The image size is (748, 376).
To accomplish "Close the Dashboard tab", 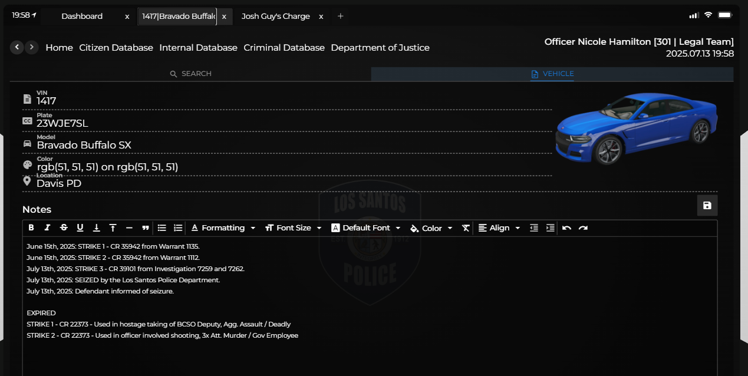I will (127, 17).
